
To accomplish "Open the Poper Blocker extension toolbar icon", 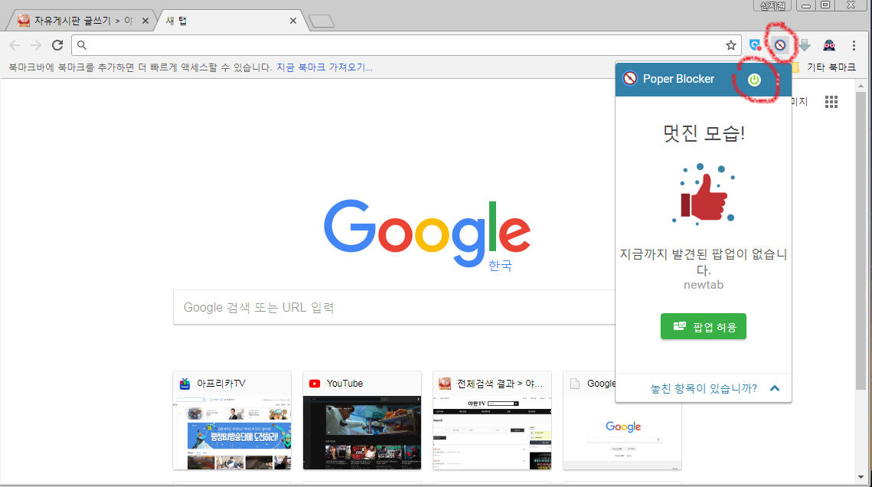I will coord(780,45).
